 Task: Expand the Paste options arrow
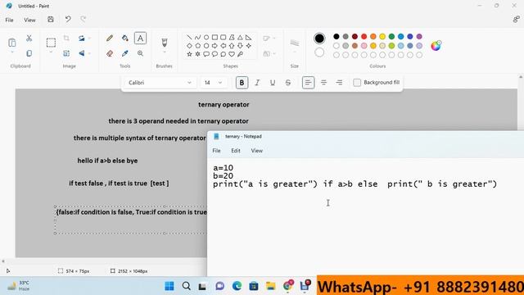(x=12, y=52)
